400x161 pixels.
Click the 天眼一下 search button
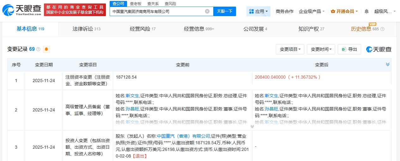click(x=225, y=11)
